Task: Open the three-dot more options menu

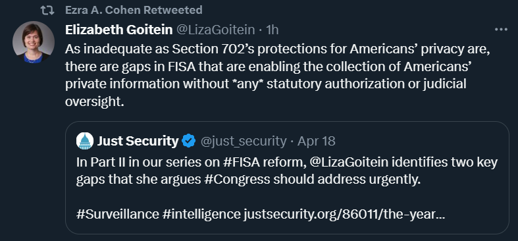Action: pyautogui.click(x=501, y=30)
